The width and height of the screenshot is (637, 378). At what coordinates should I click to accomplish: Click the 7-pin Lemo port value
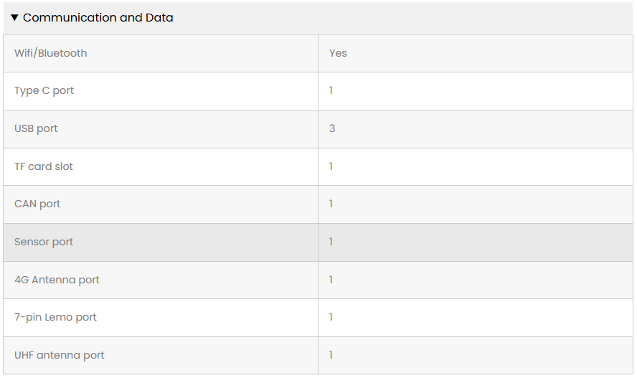[x=331, y=318]
